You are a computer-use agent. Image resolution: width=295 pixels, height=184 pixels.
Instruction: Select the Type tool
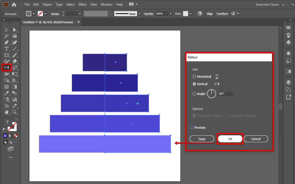point(6,49)
